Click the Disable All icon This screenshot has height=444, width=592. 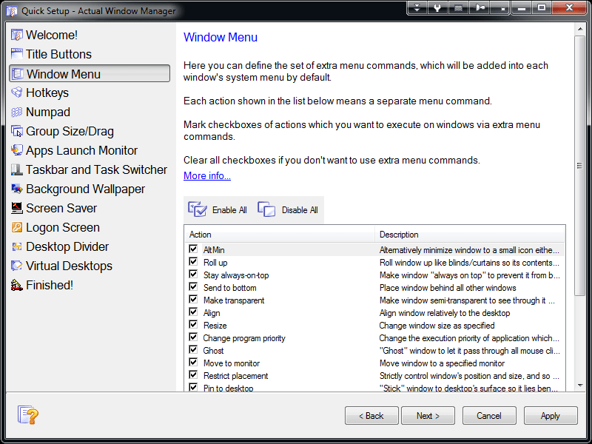point(266,209)
